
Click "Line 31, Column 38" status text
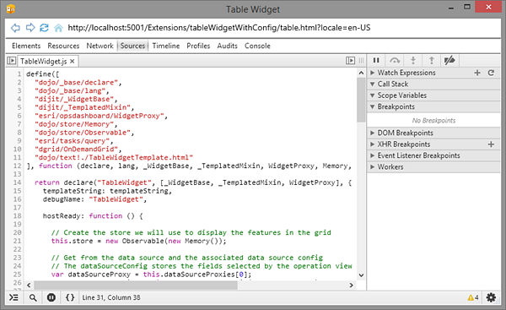tap(111, 297)
